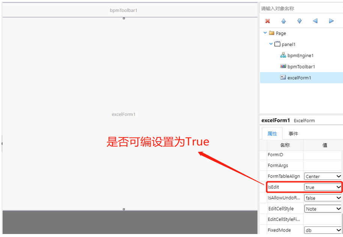Collapse the panel1 tree node

[x=271, y=44]
